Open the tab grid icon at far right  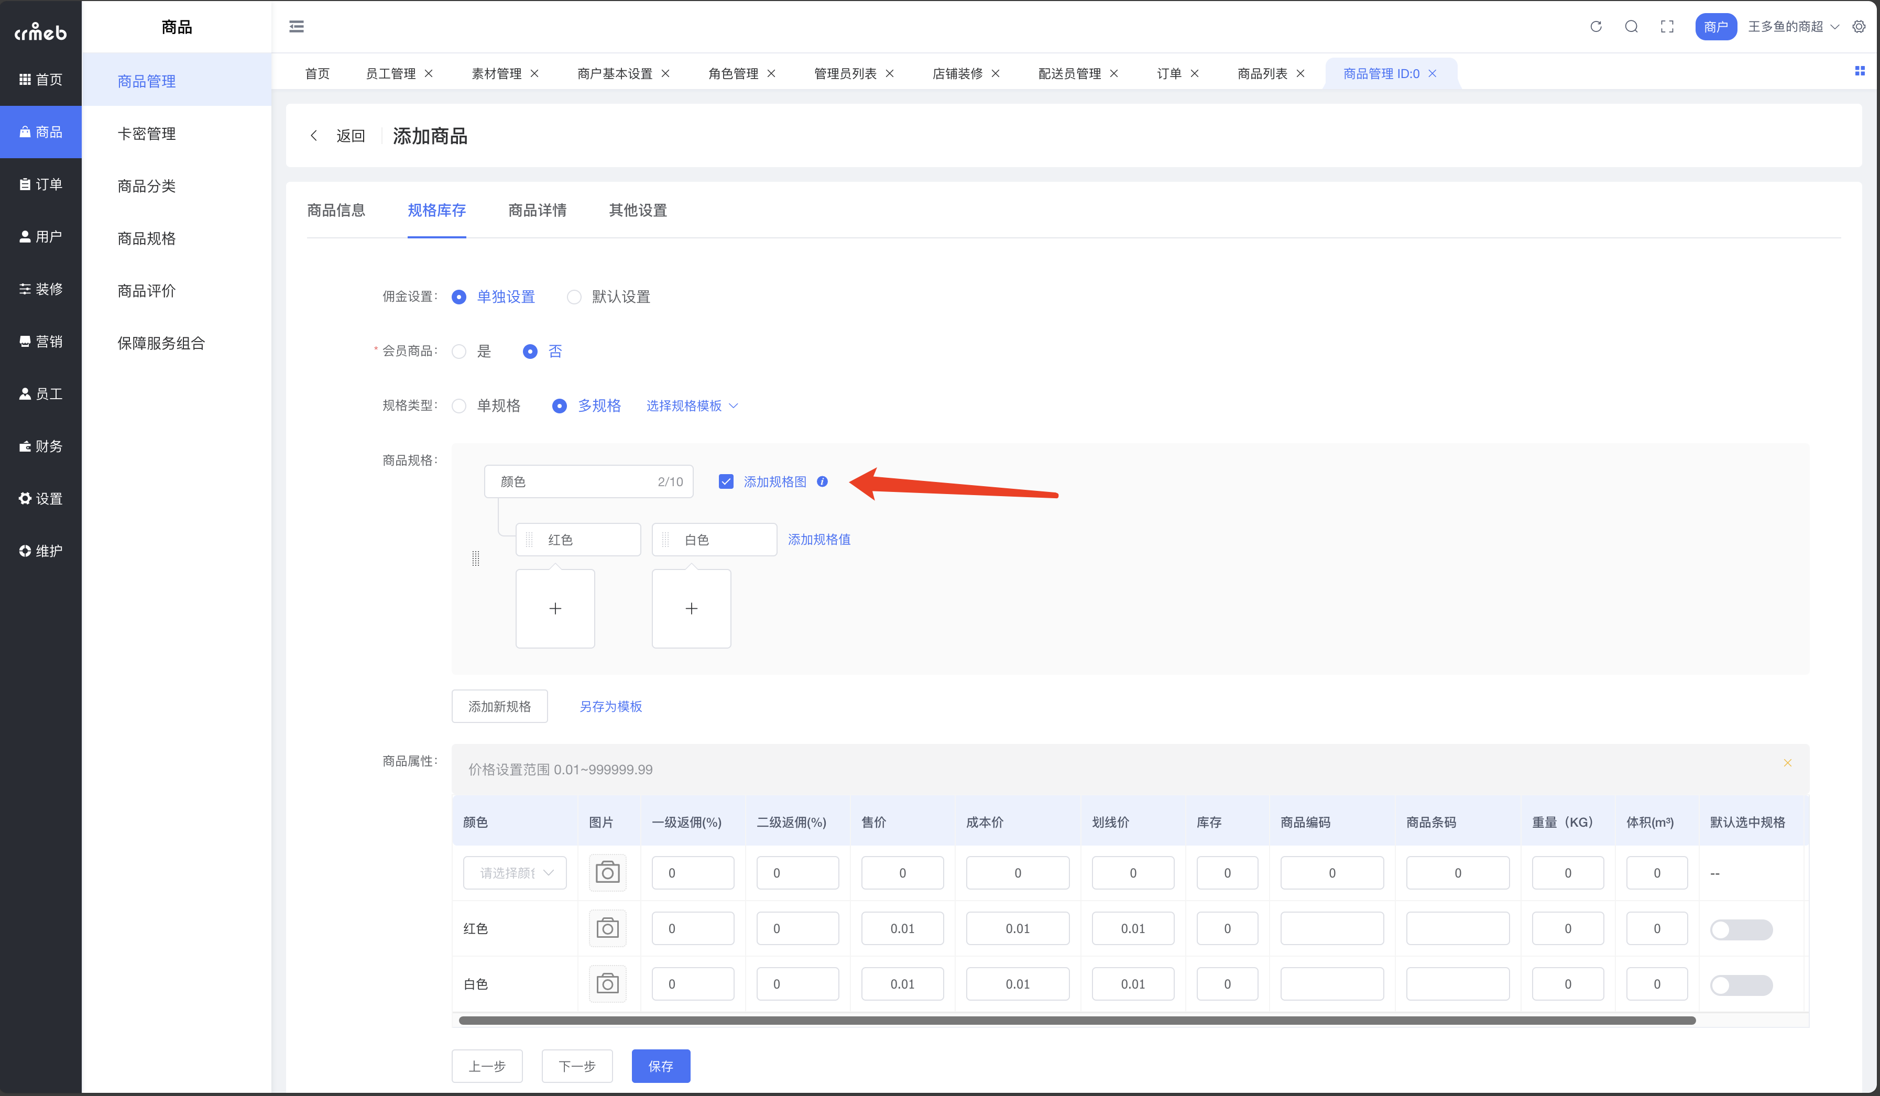click(1859, 71)
